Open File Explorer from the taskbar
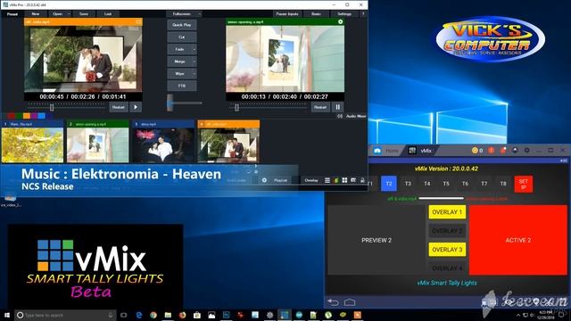 tap(168, 315)
